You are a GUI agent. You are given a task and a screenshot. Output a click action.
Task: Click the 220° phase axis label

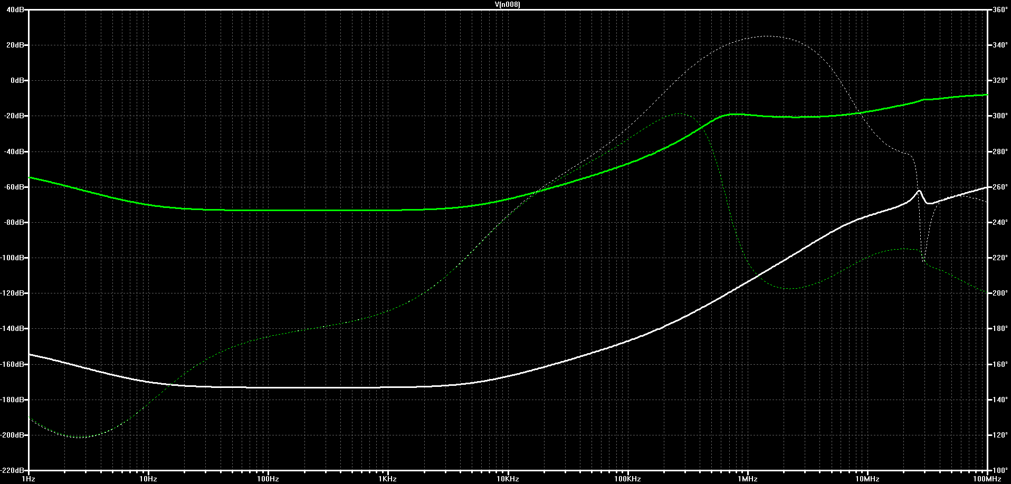[x=1000, y=258]
